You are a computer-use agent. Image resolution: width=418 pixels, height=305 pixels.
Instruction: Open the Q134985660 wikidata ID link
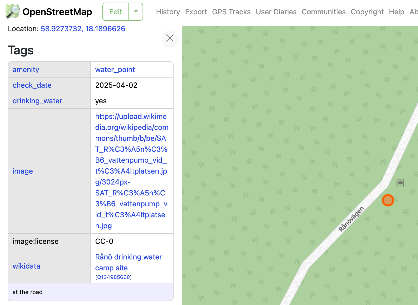click(113, 277)
